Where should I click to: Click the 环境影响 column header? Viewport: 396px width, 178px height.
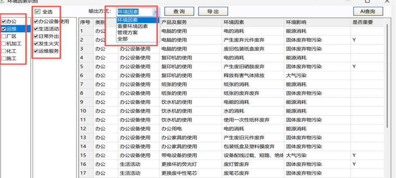[x=317, y=22]
